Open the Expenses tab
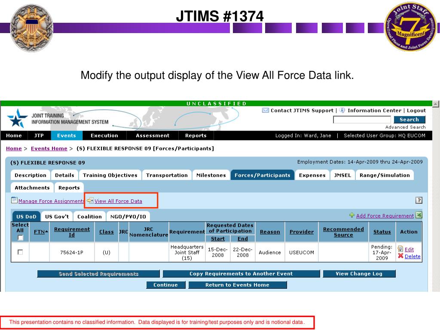 312,175
